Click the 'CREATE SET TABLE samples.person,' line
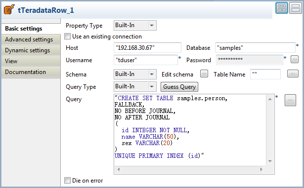This screenshot has height=188, width=304. click(x=171, y=98)
